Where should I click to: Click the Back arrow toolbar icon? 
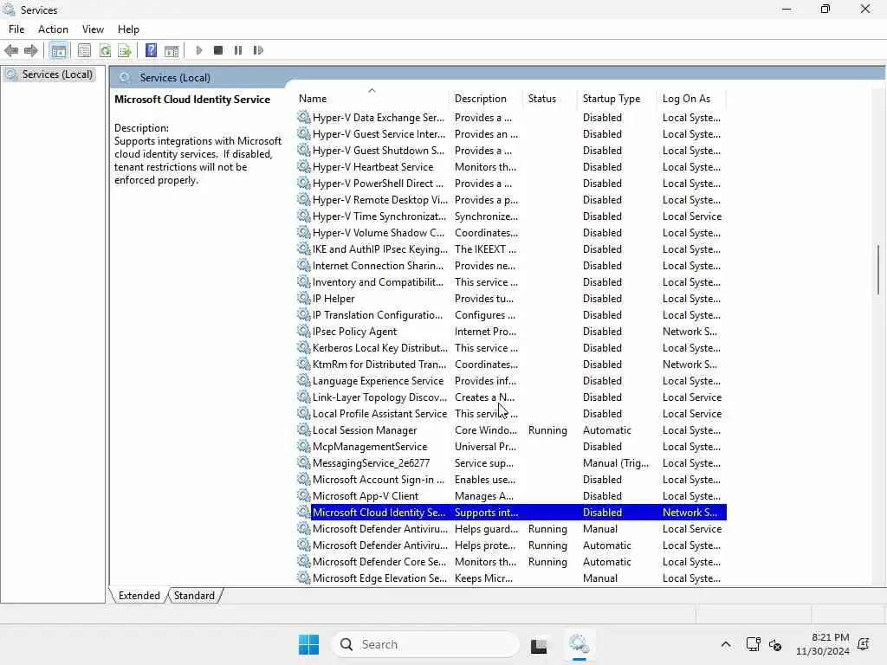11,50
